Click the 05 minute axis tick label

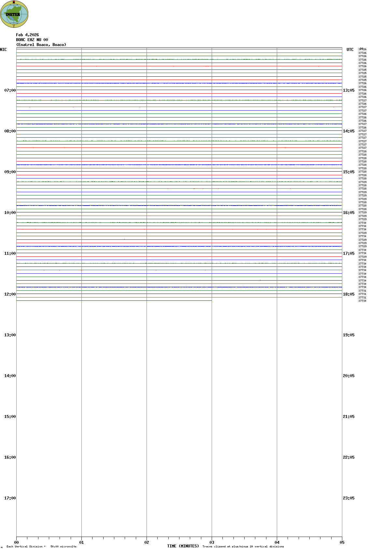tap(342, 543)
